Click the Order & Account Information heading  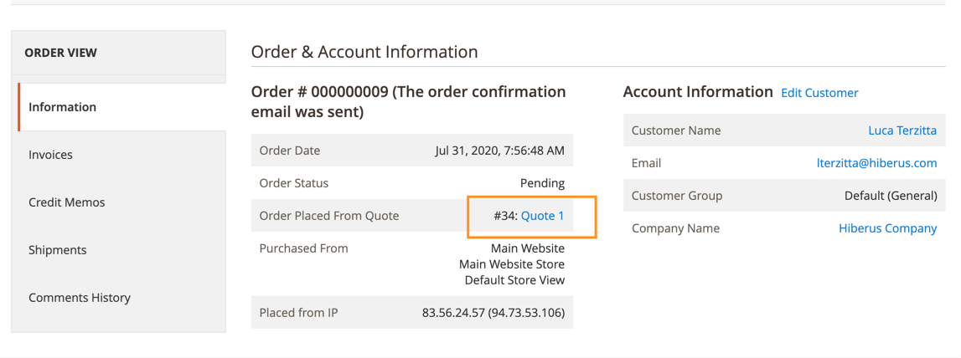click(364, 52)
